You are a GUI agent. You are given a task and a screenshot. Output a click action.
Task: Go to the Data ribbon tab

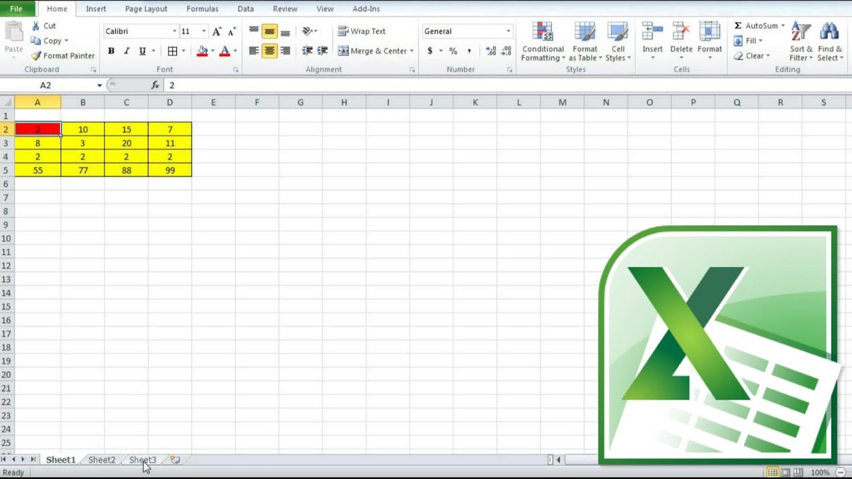246,9
